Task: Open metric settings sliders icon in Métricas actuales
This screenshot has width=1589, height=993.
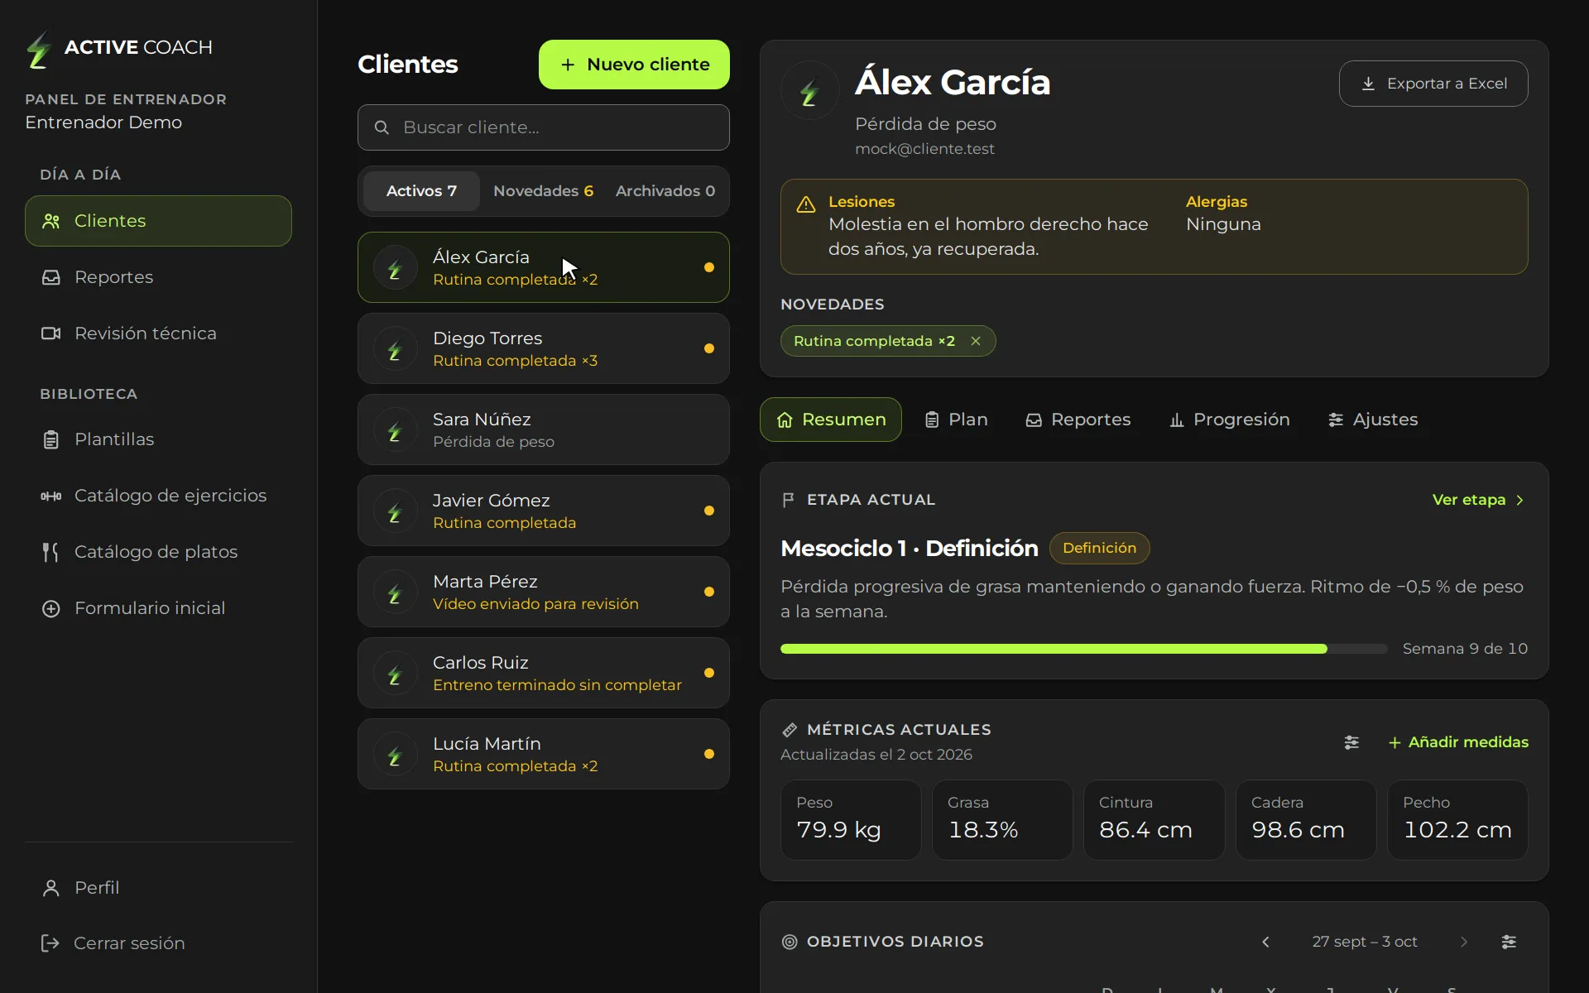Action: 1351,742
